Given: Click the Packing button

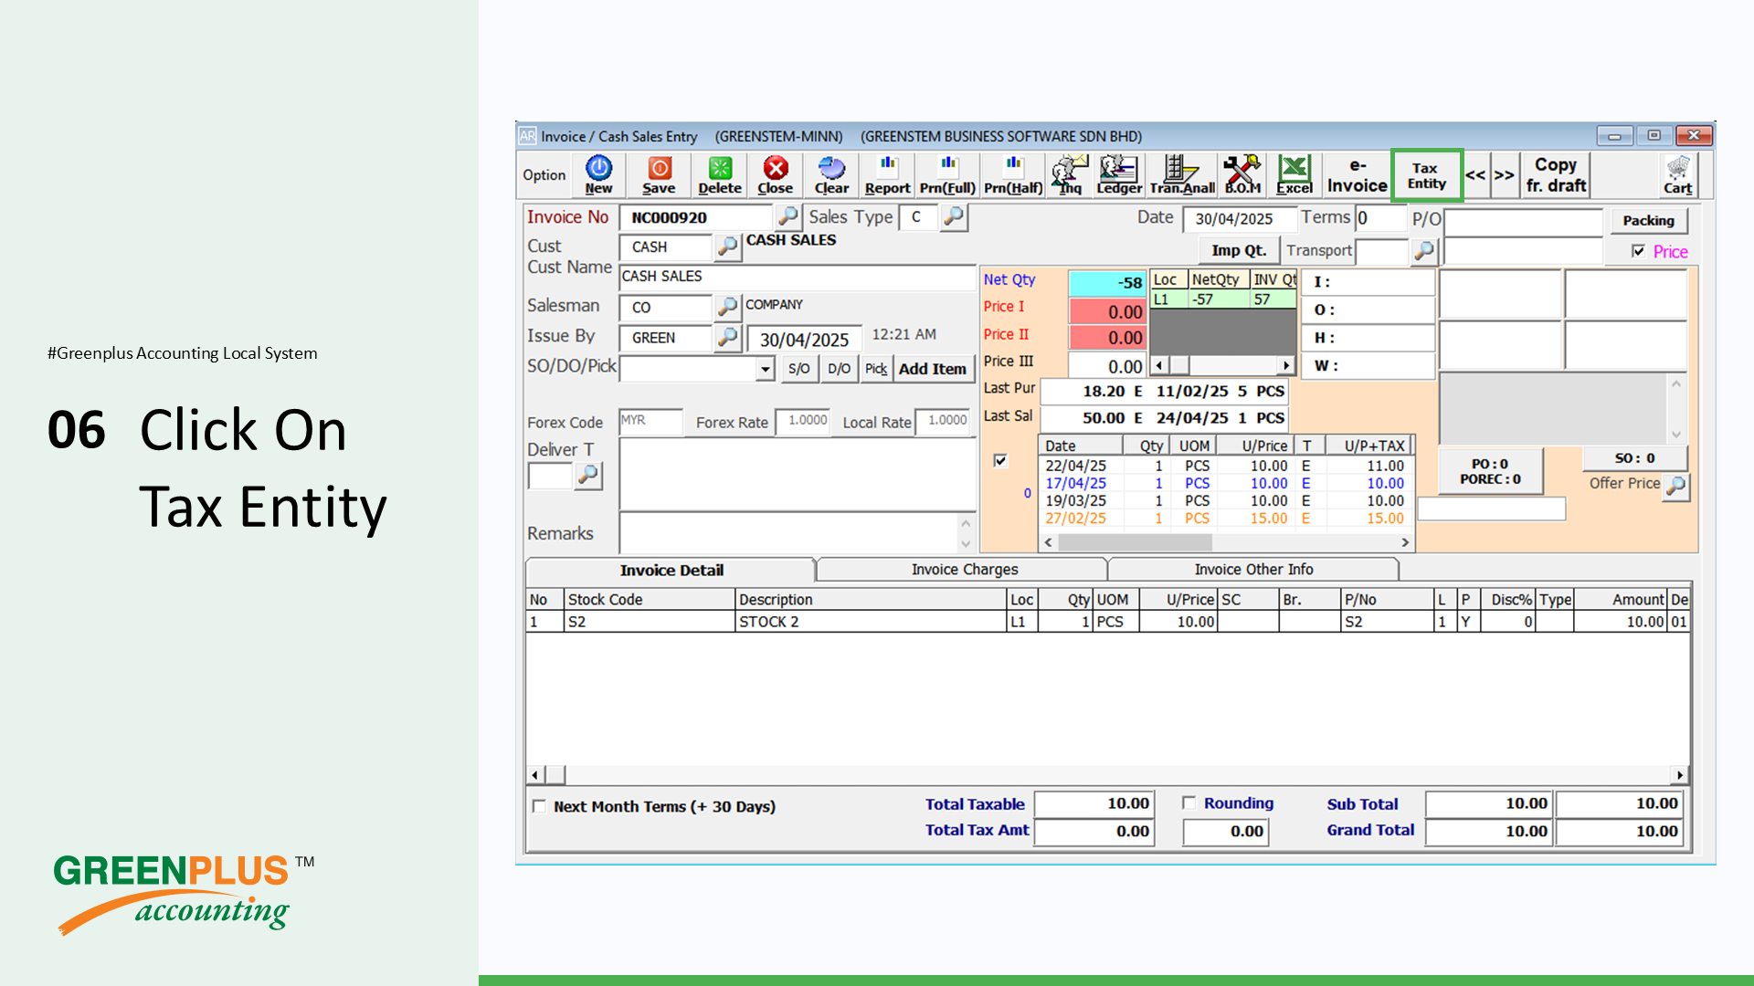Looking at the screenshot, I should coord(1648,221).
